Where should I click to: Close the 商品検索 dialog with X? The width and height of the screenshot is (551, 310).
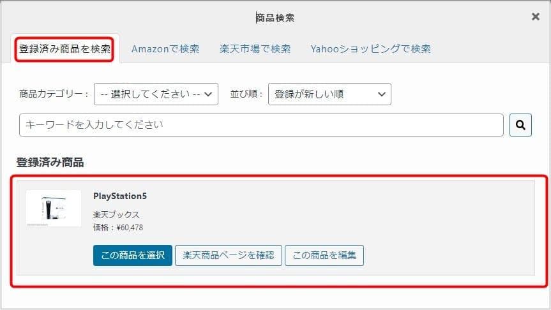[x=535, y=17]
